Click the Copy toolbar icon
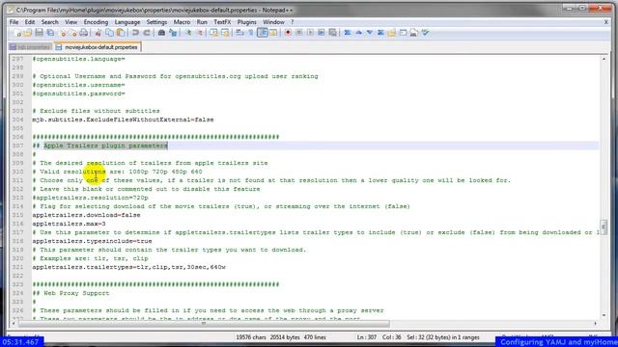This screenshot has width=618, height=347. [109, 33]
